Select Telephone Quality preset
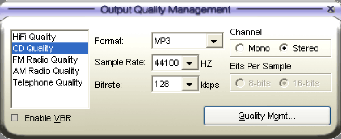 pyautogui.click(x=49, y=83)
